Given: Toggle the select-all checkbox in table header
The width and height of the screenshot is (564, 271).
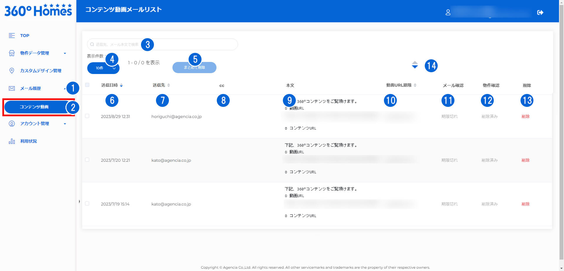Looking at the screenshot, I should pos(87,85).
